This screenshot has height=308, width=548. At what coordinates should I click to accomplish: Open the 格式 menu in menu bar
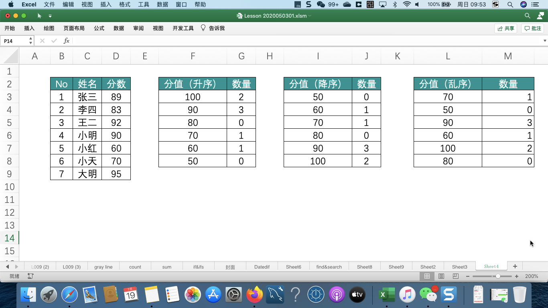pyautogui.click(x=125, y=4)
